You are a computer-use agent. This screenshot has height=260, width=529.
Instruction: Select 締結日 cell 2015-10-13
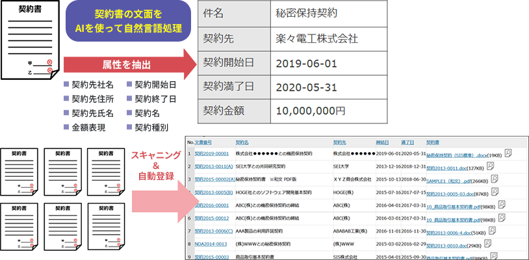[x=389, y=179]
